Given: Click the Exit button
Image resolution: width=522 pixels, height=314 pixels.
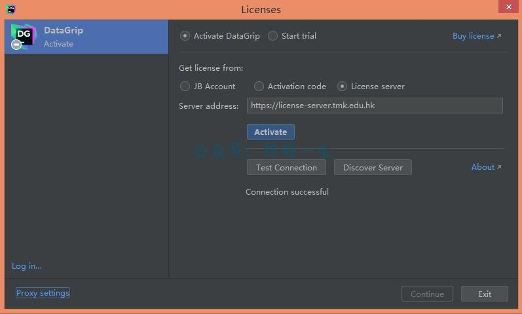Looking at the screenshot, I should click(x=485, y=294).
